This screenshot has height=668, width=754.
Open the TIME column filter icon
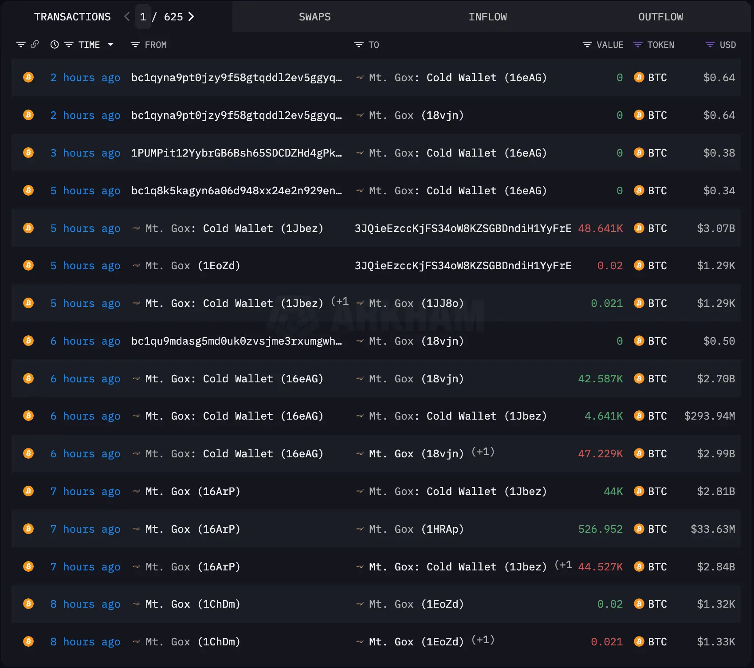pos(69,44)
